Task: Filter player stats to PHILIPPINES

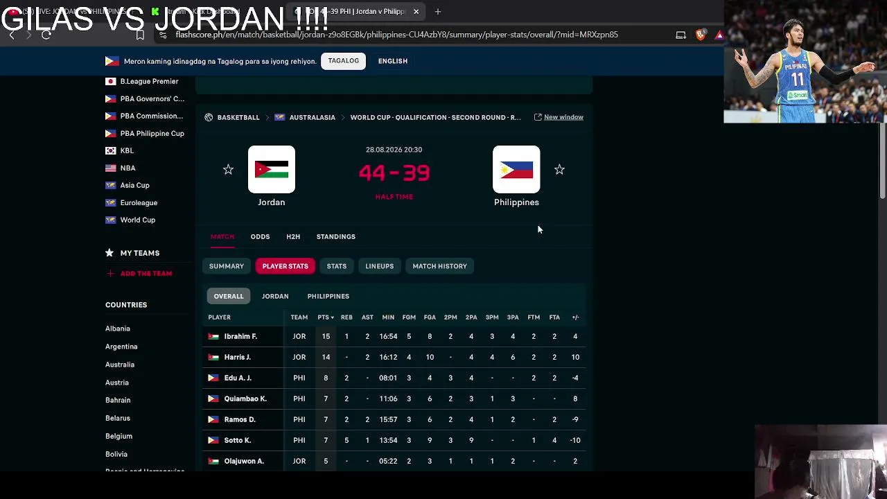Action: pyautogui.click(x=328, y=296)
